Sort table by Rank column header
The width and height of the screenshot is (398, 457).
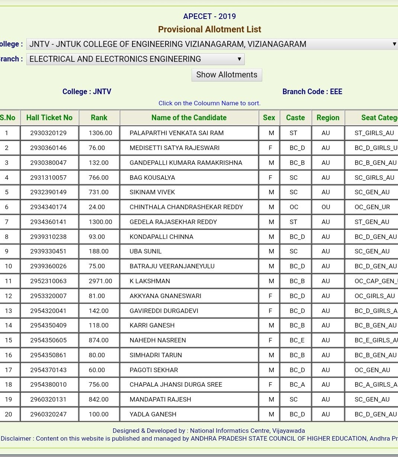point(99,118)
